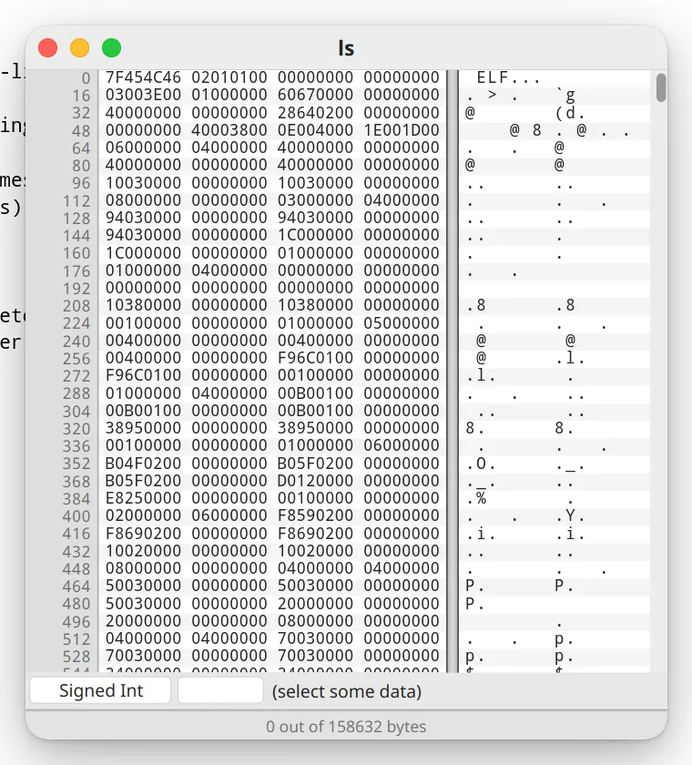
Task: Select hex group 28640200
Action: pos(315,113)
